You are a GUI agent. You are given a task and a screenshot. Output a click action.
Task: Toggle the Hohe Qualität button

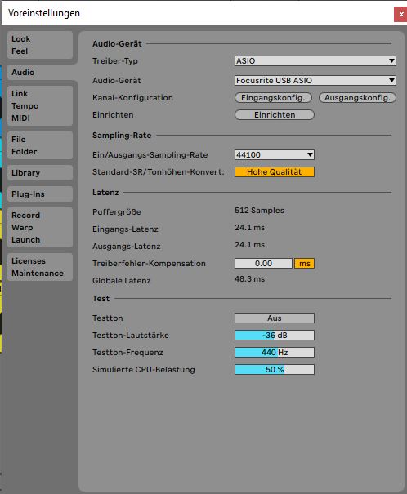click(x=275, y=172)
